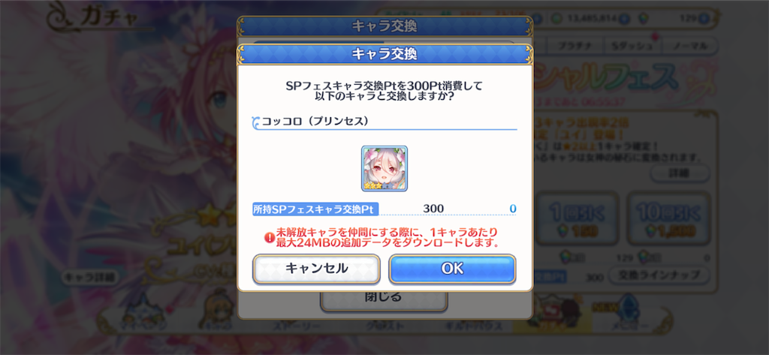Viewport: 769px width, 355px height.
Task: Cancel the exchange with キャンセル button
Action: 316,269
